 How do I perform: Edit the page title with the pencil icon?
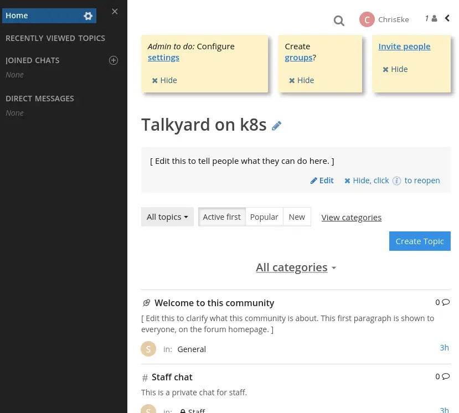(x=276, y=125)
